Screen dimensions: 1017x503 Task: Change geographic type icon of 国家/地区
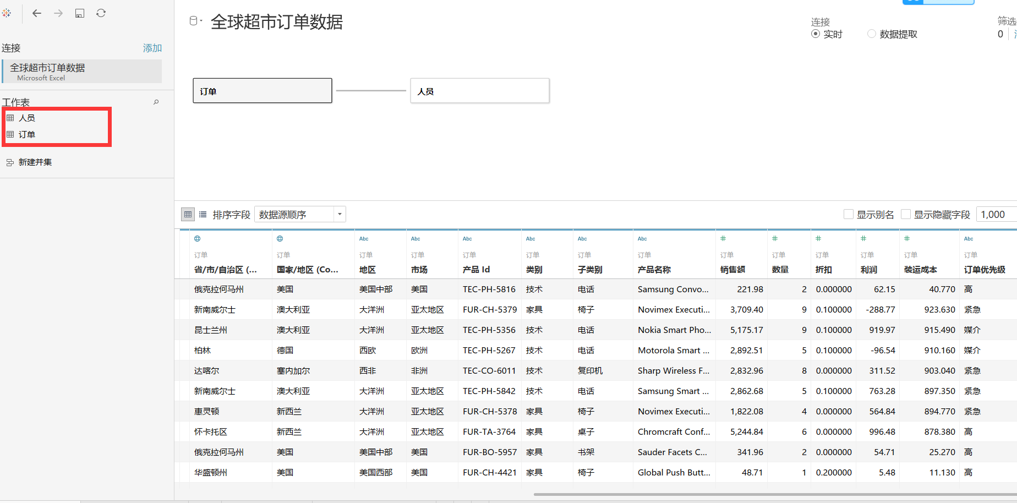point(280,239)
